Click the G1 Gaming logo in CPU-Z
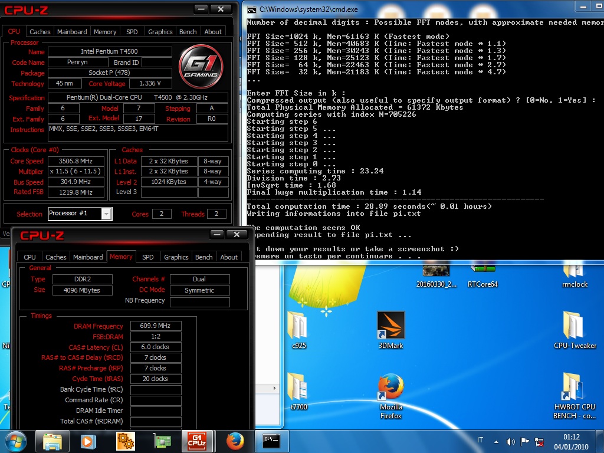This screenshot has width=604, height=453. [x=201, y=66]
